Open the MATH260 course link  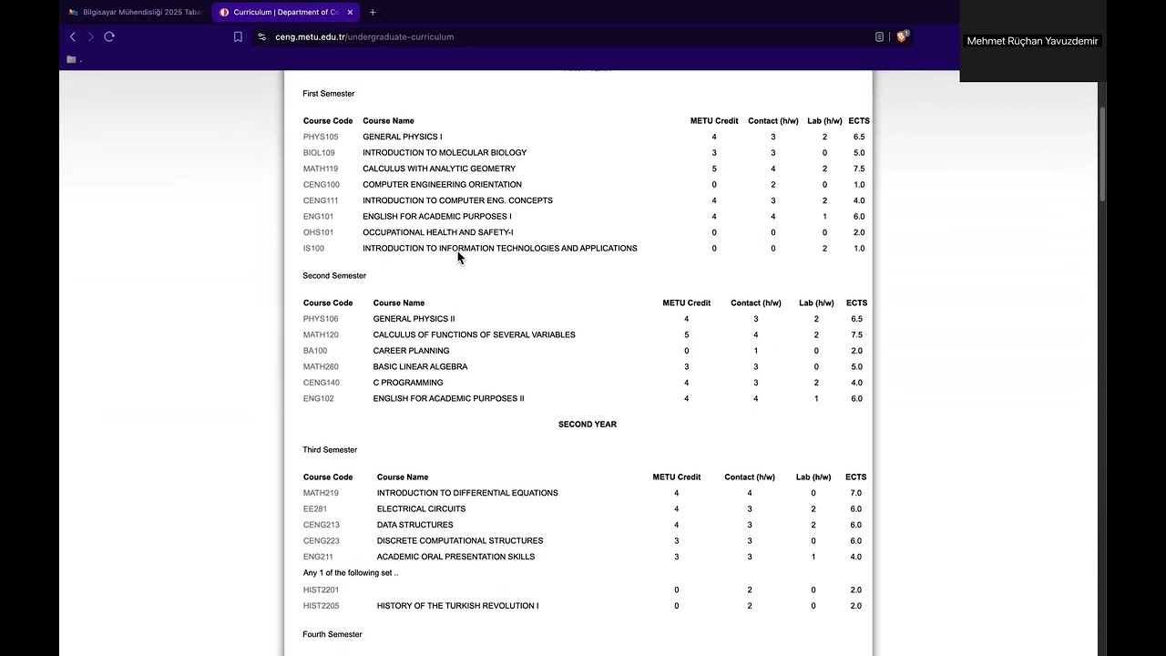pos(321,367)
